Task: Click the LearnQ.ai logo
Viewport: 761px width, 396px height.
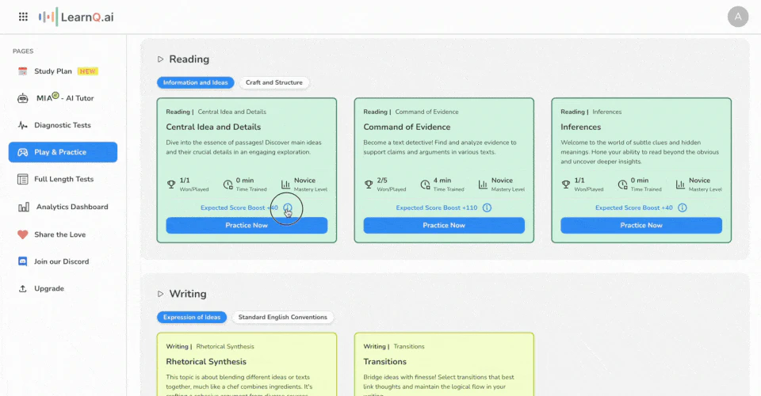Action: pos(76,17)
